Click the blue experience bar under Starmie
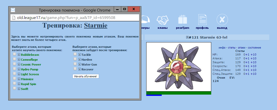 (154, 95)
